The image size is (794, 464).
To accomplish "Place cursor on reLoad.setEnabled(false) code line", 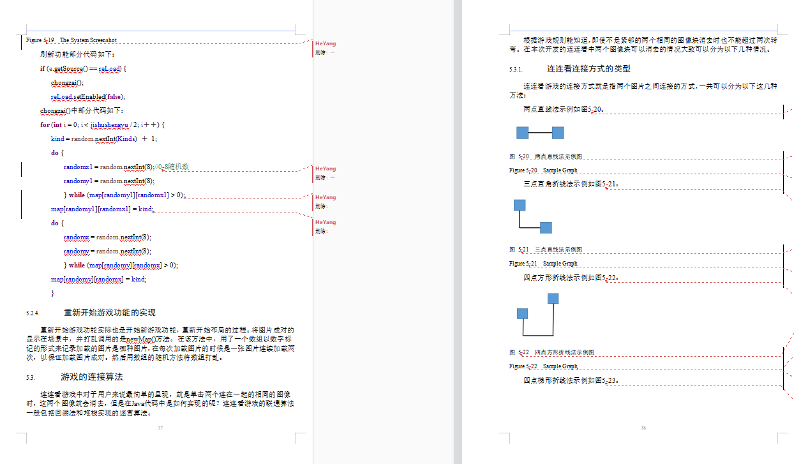I will (x=88, y=97).
